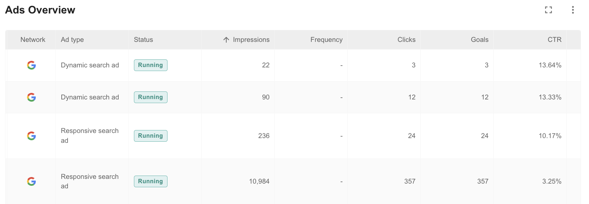Open the three-dot options menu

[x=573, y=10]
